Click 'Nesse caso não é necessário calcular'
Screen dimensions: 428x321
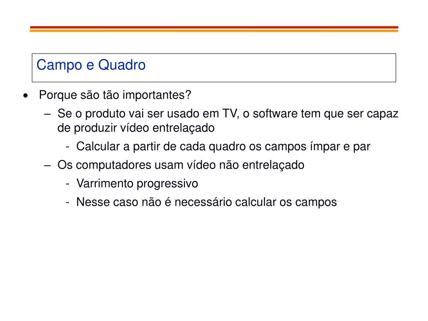click(206, 202)
